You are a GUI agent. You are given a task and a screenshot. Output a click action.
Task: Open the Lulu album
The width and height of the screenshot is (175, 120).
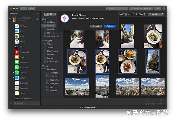[x=50, y=87]
